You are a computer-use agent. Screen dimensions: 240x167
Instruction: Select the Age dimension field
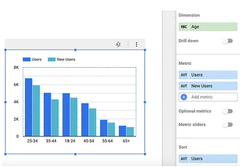click(208, 27)
